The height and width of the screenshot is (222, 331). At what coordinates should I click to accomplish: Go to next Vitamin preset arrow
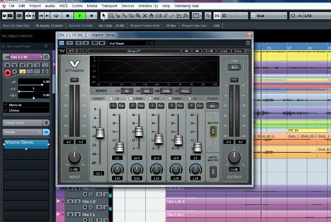(x=197, y=51)
